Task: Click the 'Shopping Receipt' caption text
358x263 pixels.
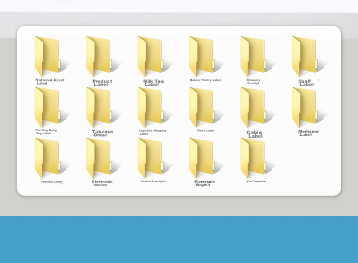Action: (x=253, y=81)
